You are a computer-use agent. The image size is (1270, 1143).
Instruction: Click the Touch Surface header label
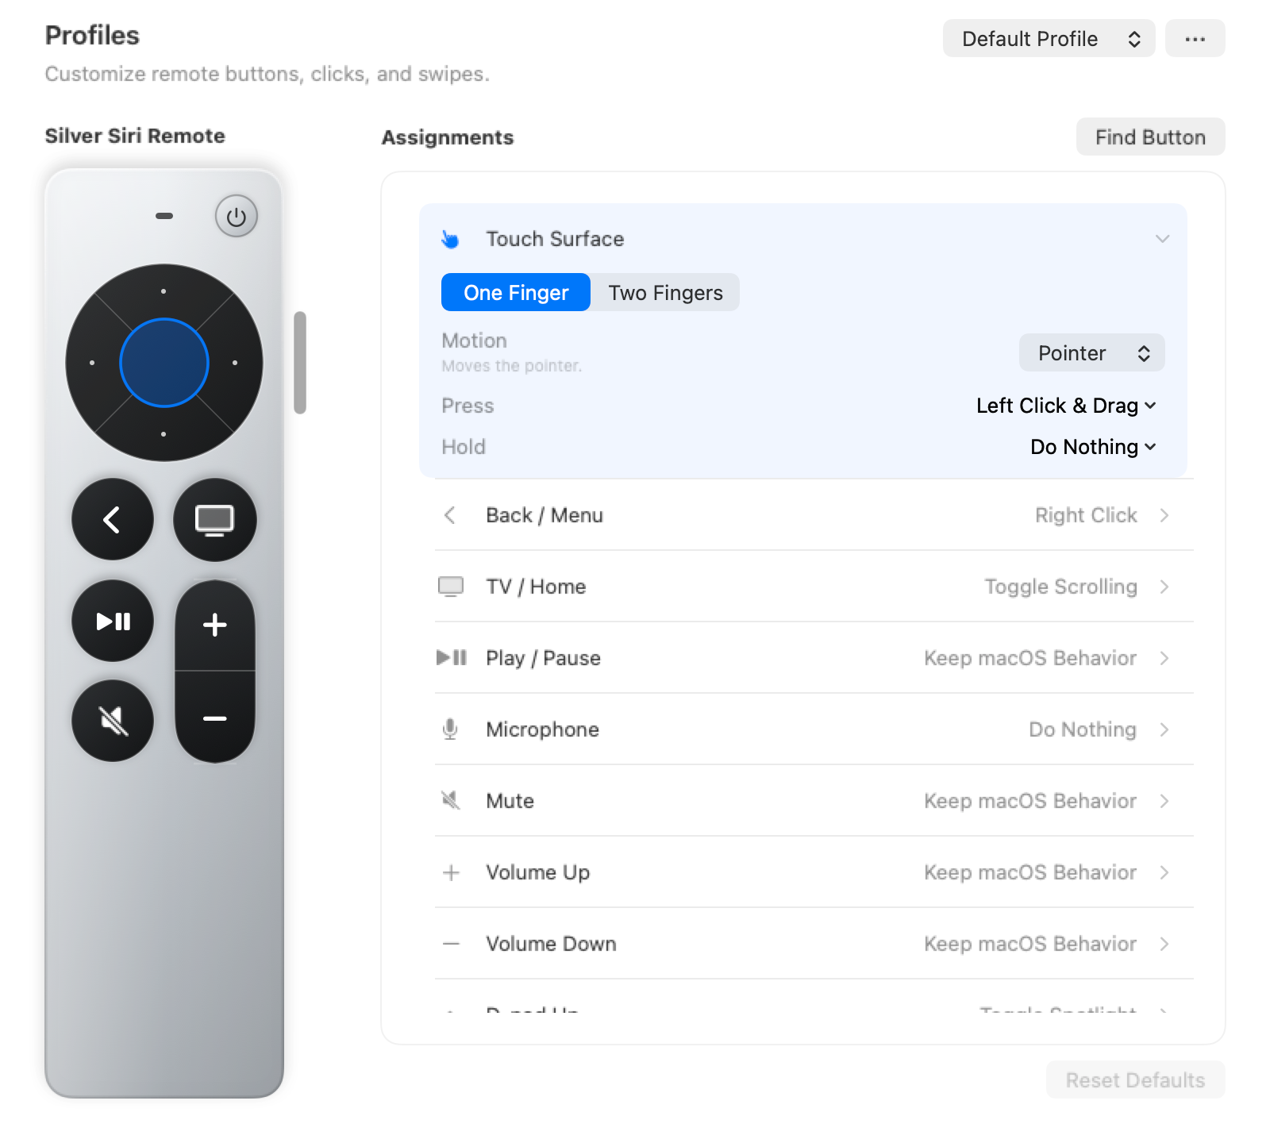555,239
